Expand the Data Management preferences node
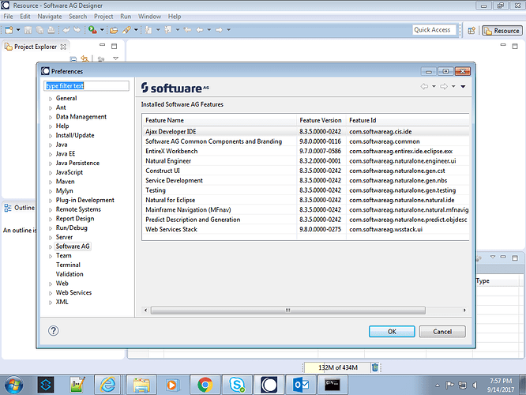This screenshot has height=395, width=526. pos(51,117)
